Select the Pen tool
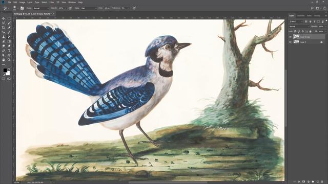This screenshot has width=328, height=184. coord(4,51)
